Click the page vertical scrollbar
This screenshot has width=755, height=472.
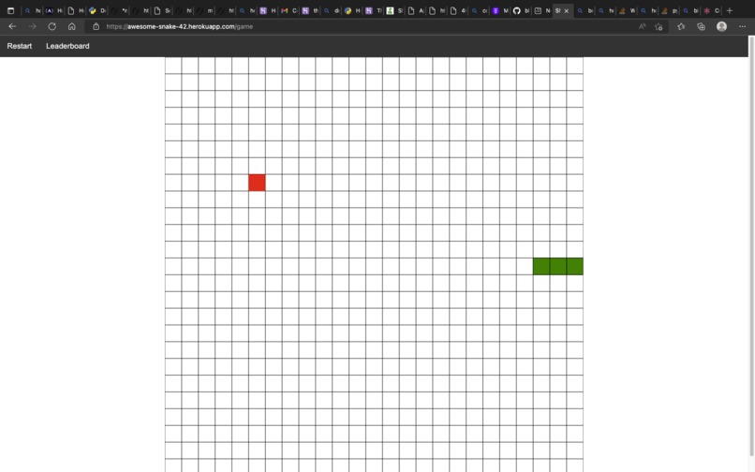[751, 245]
